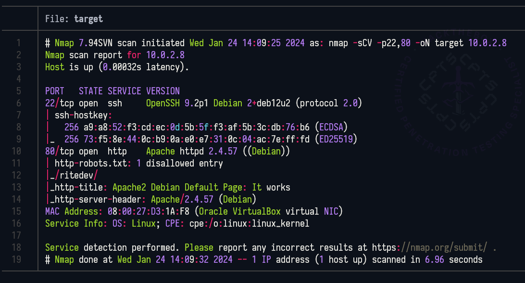This screenshot has width=525, height=283.
Task: Click the file name "target" in the header
Action: click(88, 19)
